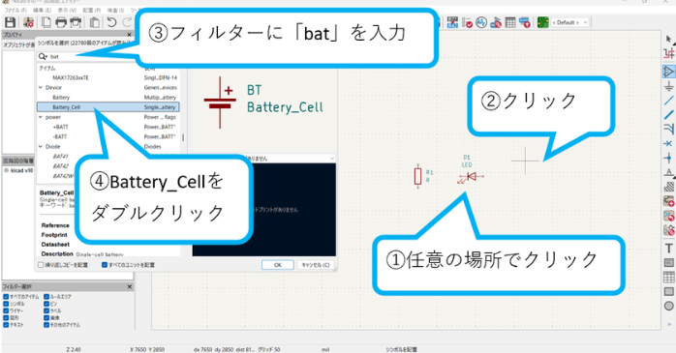
Task: Toggle the ピン filter checkbox
Action: pyautogui.click(x=46, y=304)
